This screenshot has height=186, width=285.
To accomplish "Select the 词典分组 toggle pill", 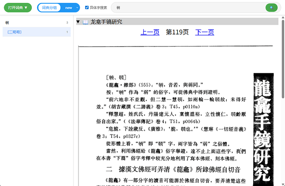I will point(49,7).
